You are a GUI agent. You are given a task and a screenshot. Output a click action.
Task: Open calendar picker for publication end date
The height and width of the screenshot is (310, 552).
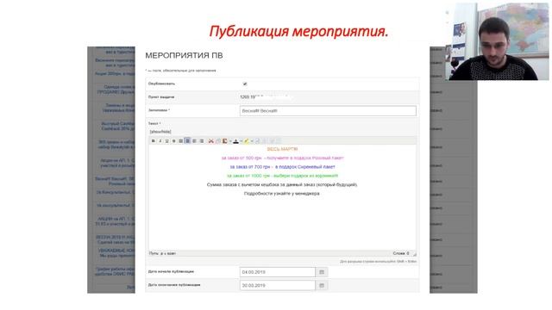(322, 285)
